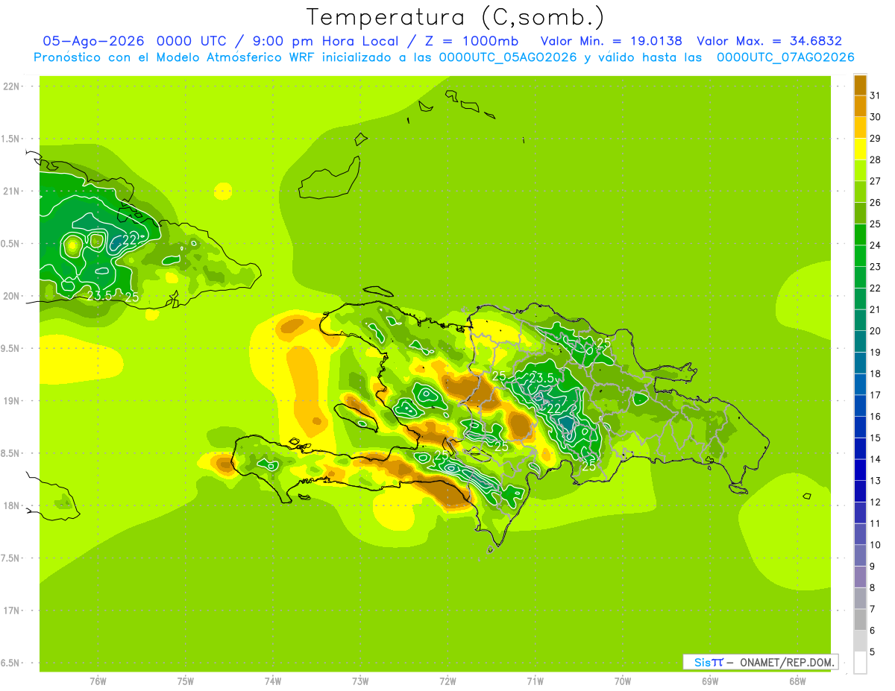Click the title "Temperatura (C,somb.)"
This screenshot has width=895, height=691.
click(455, 17)
